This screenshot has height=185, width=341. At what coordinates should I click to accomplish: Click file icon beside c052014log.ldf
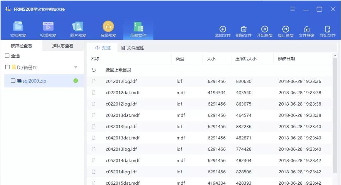pos(94,171)
